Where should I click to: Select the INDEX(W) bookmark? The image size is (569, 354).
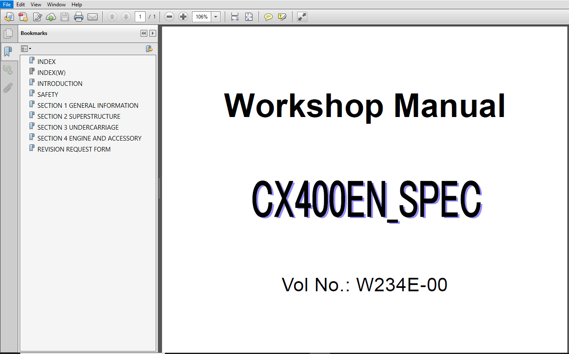51,72
